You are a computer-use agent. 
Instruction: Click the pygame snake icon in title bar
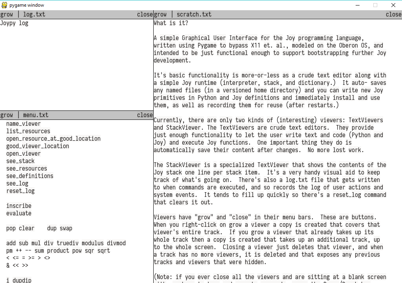tap(4, 5)
